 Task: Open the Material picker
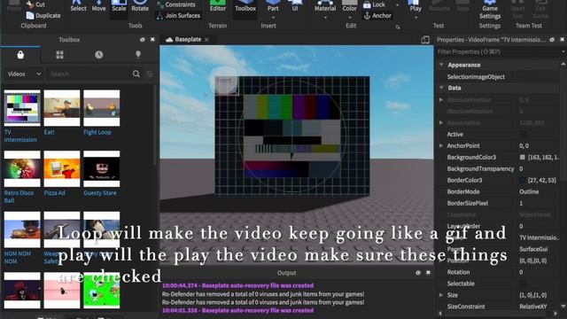pyautogui.click(x=325, y=8)
